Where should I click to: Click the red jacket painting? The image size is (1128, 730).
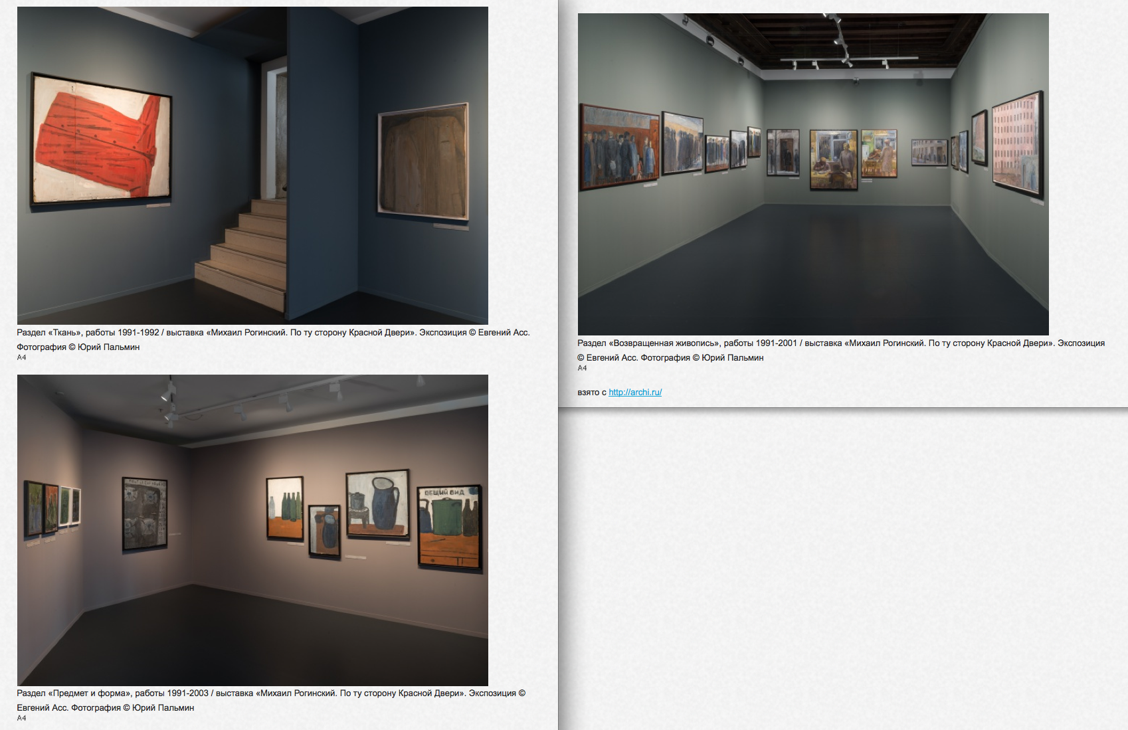[101, 141]
